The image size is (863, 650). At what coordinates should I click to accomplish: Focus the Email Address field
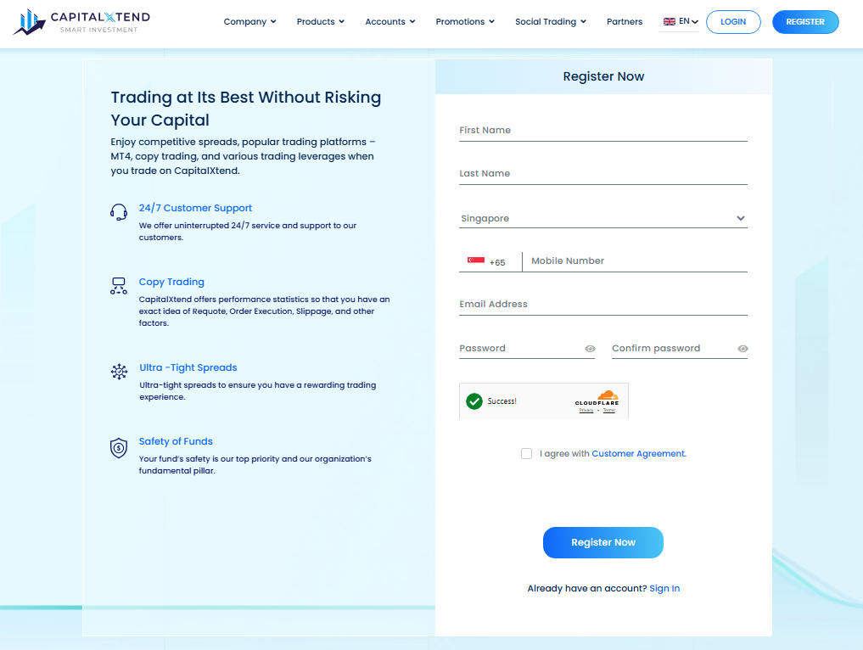tap(603, 305)
